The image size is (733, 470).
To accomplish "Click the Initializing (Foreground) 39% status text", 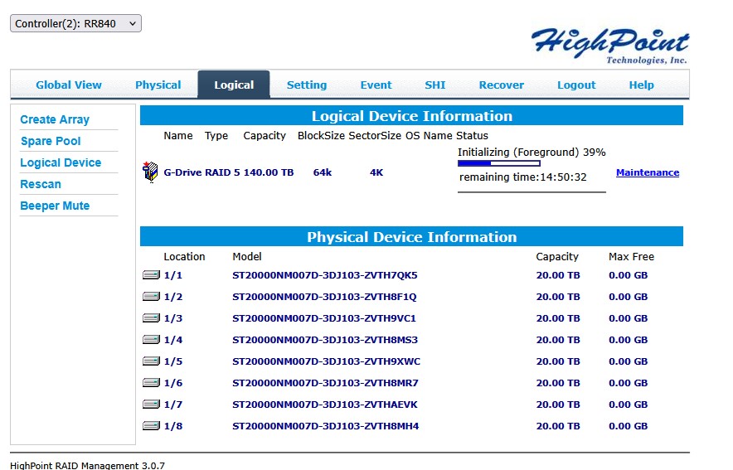I will (532, 153).
